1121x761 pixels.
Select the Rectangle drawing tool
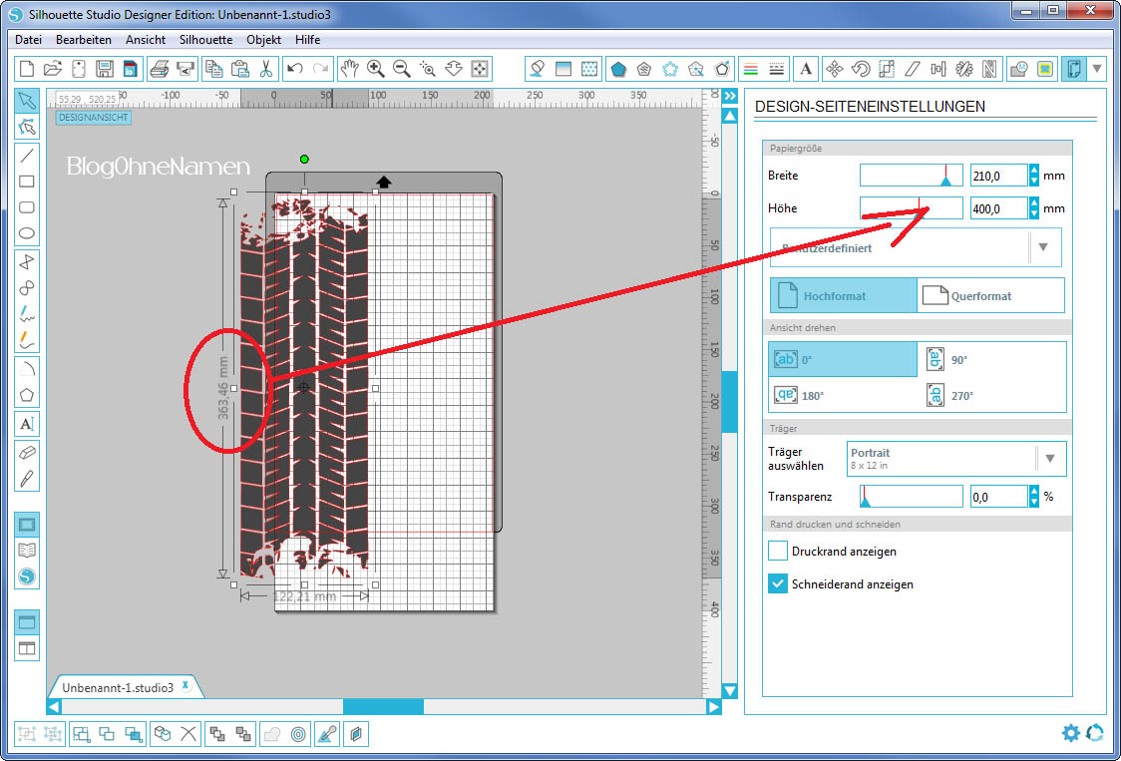[27, 182]
